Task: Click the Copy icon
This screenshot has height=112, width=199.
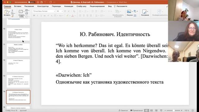Action: [12, 13]
